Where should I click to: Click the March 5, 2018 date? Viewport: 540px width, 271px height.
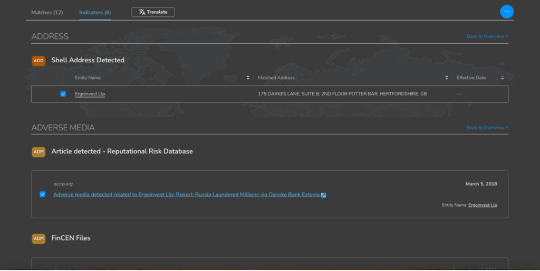pos(481,184)
